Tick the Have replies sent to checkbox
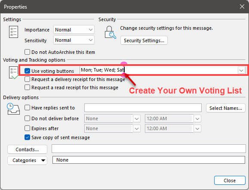This screenshot has width=249, height=190. point(28,108)
